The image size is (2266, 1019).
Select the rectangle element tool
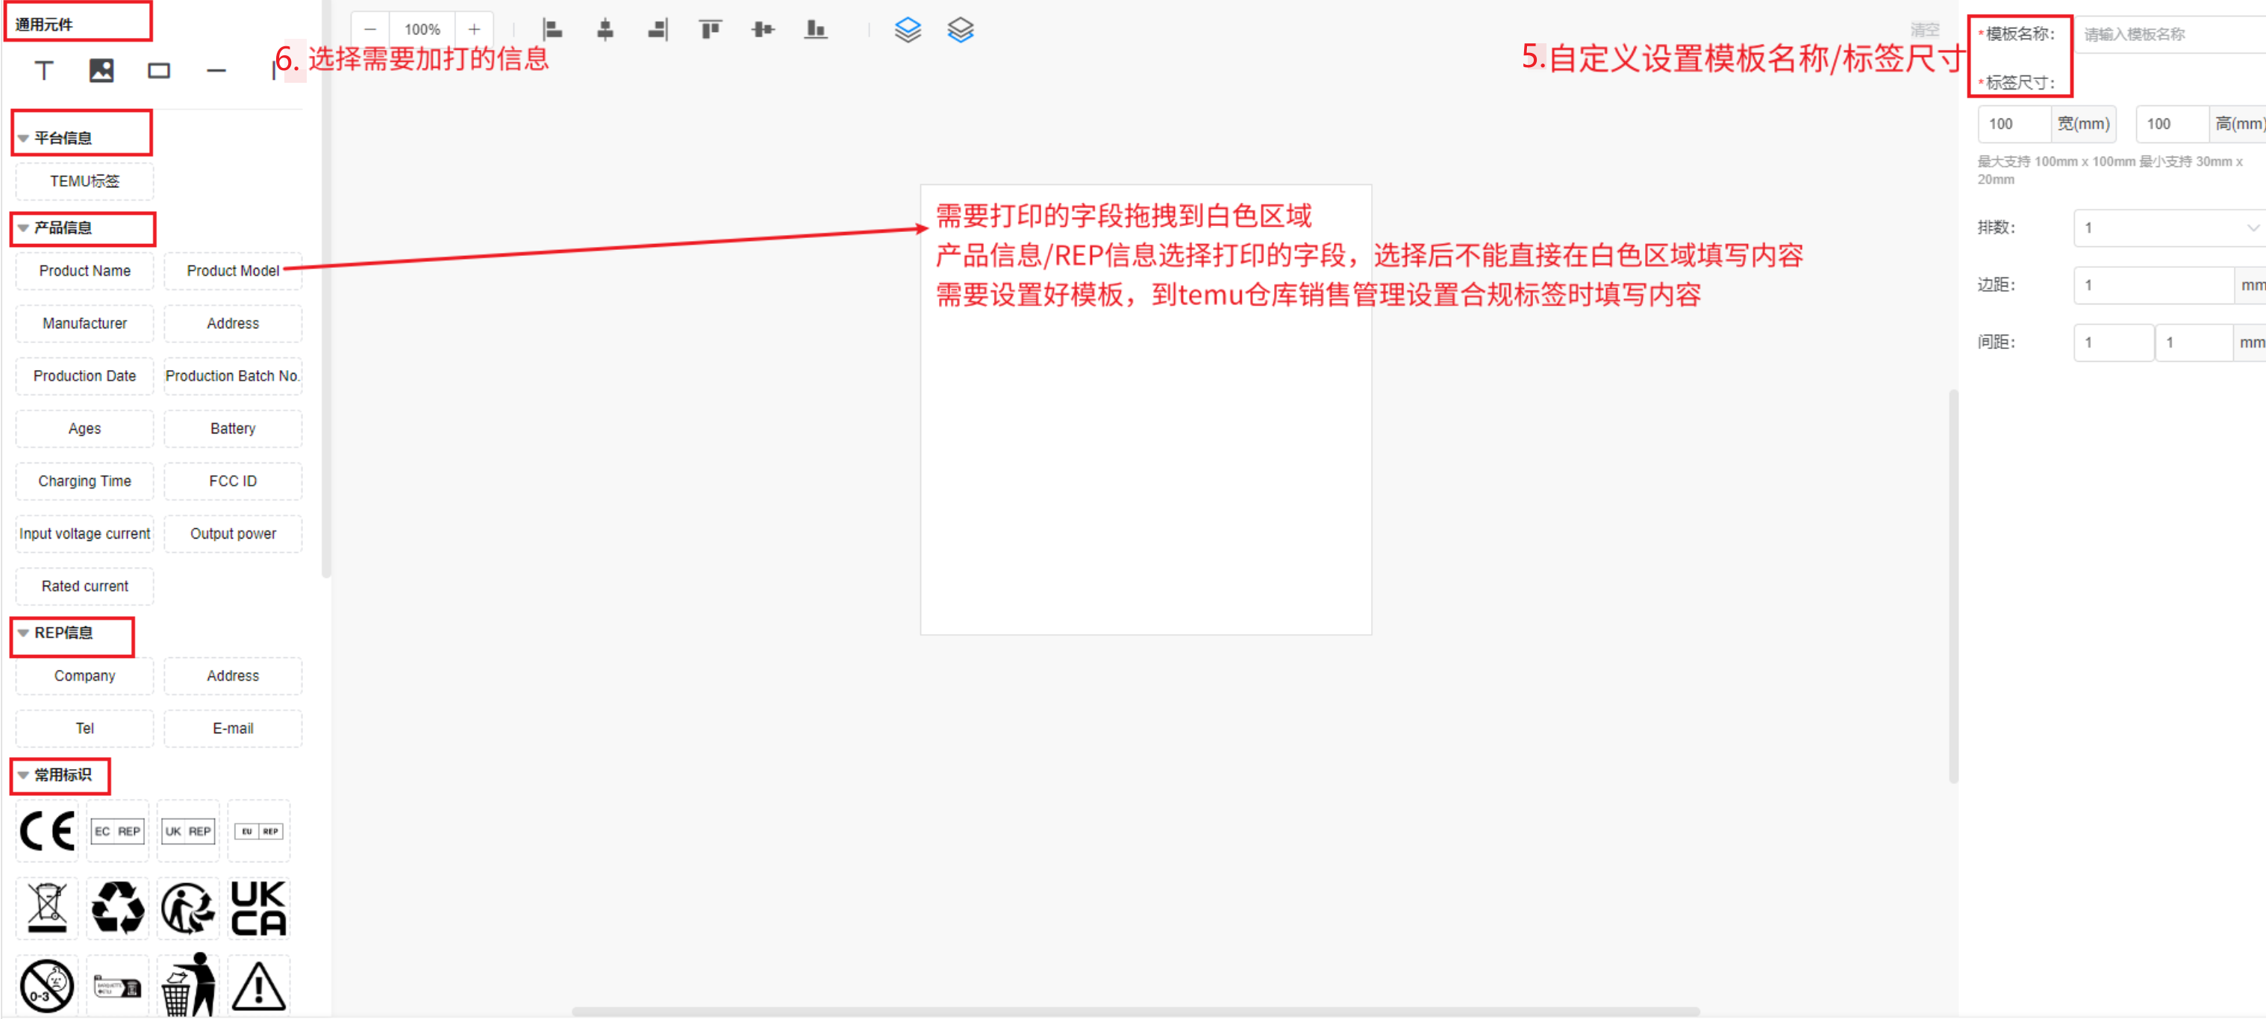[159, 70]
